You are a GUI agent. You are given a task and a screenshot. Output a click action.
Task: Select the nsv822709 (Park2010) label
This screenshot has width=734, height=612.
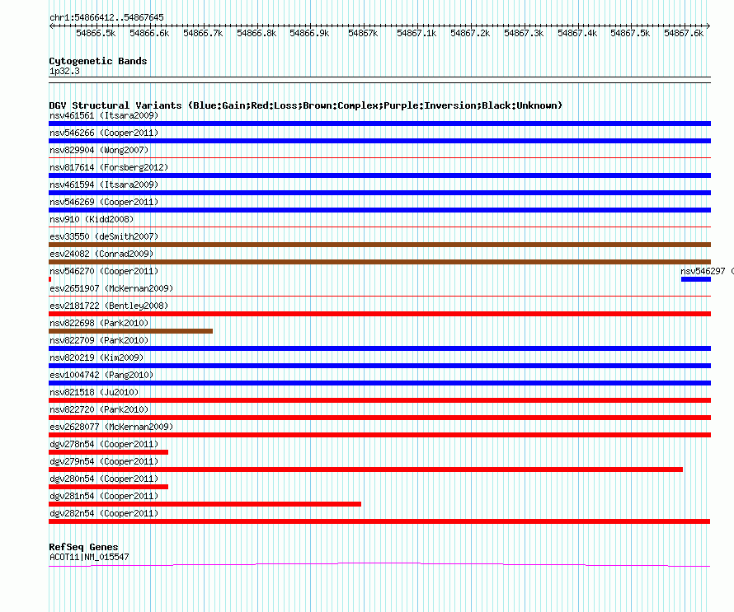coord(99,340)
